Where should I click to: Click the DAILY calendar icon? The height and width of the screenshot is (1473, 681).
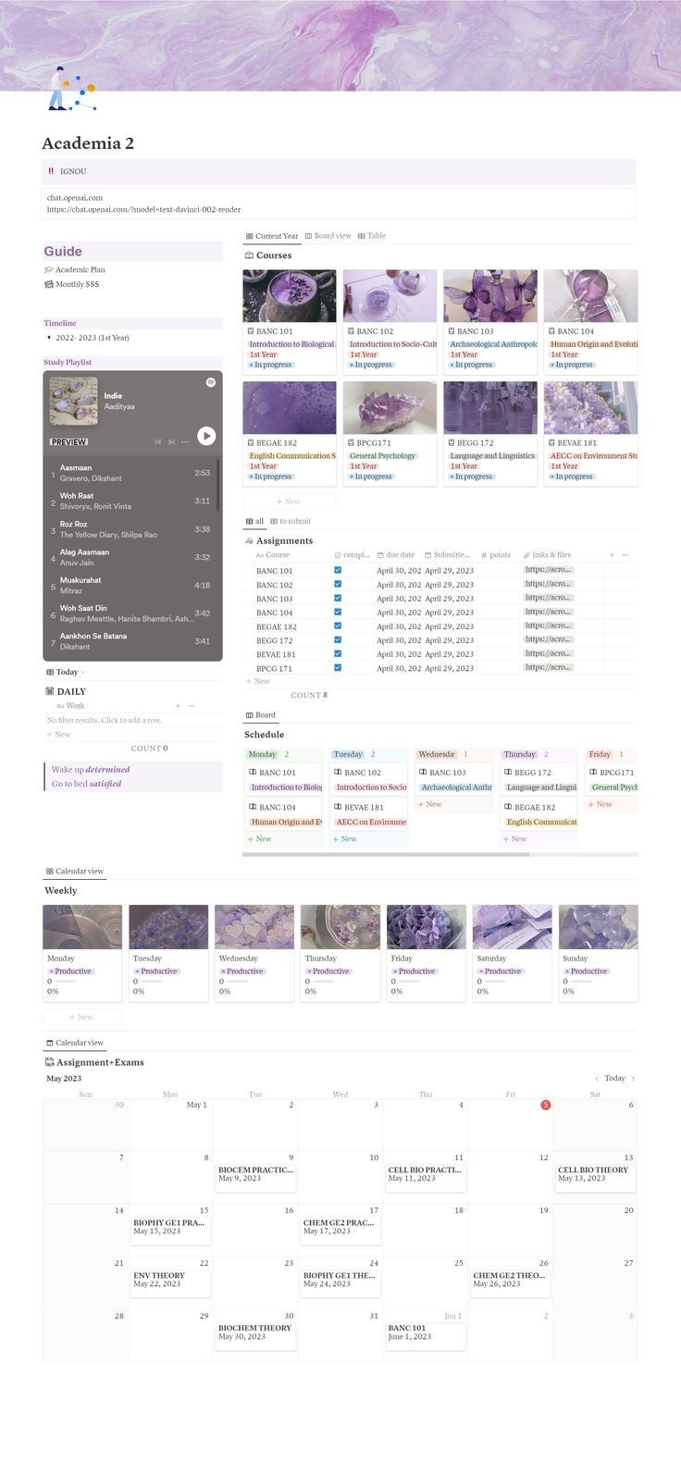(x=50, y=691)
